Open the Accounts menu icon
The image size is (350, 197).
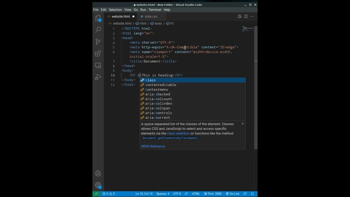98,173
